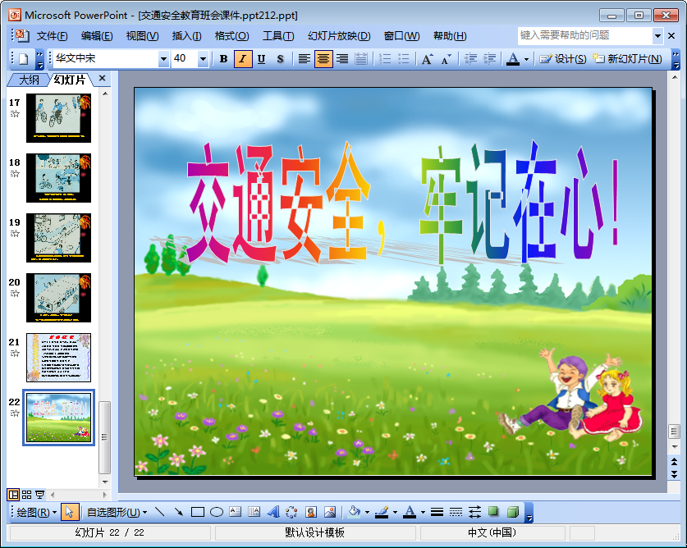Pick the Oval shape tool
The image size is (687, 548).
[217, 512]
